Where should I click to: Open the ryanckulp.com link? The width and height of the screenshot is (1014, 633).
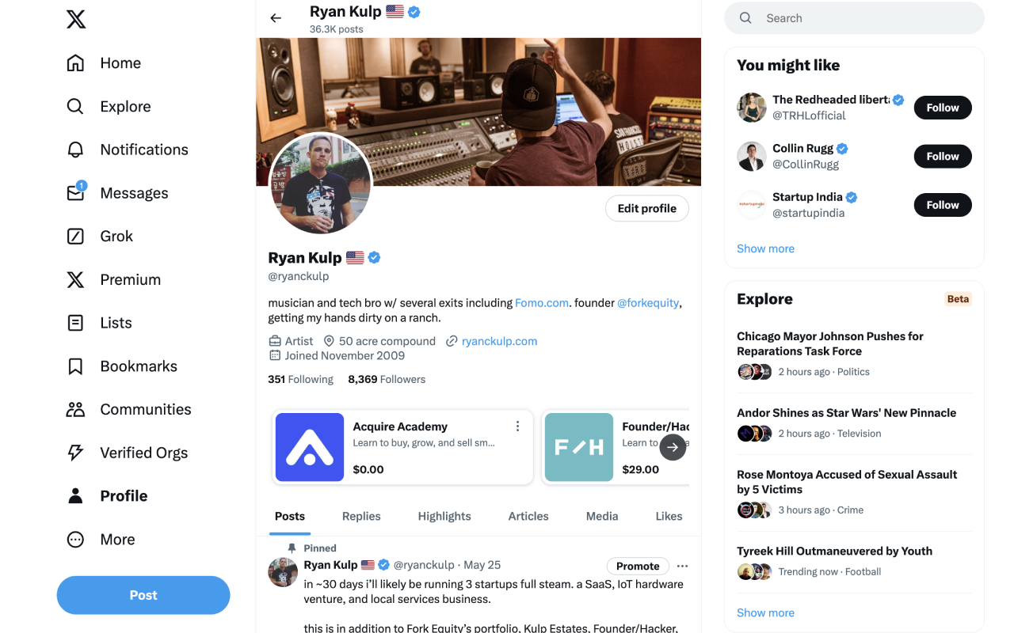499,341
